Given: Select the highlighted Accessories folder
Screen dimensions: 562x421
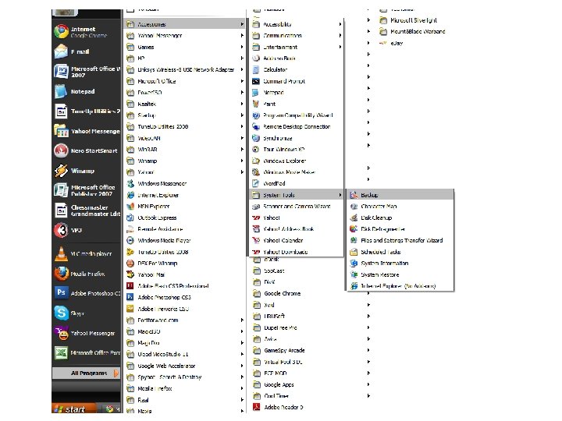Looking at the screenshot, I should (185, 24).
